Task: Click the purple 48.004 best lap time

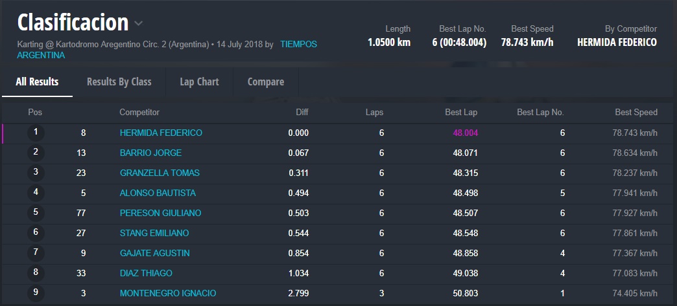Action: [465, 133]
